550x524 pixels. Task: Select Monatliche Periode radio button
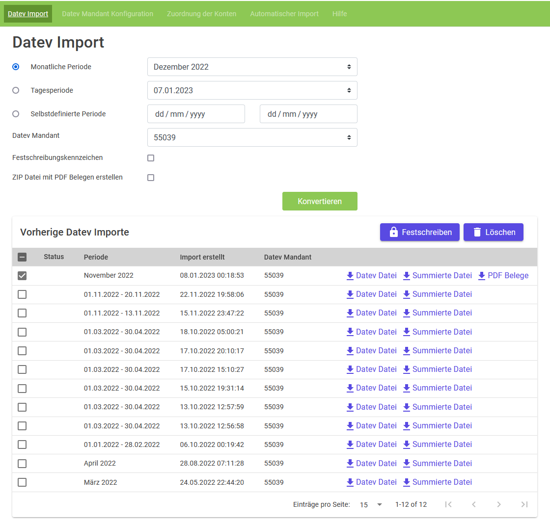click(x=16, y=67)
